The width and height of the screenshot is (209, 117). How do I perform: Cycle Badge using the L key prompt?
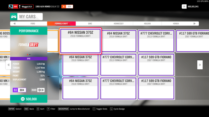111,109
